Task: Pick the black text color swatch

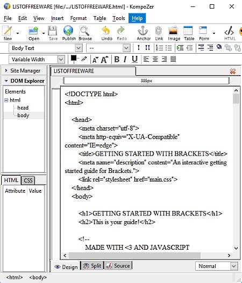Action: pyautogui.click(x=74, y=58)
